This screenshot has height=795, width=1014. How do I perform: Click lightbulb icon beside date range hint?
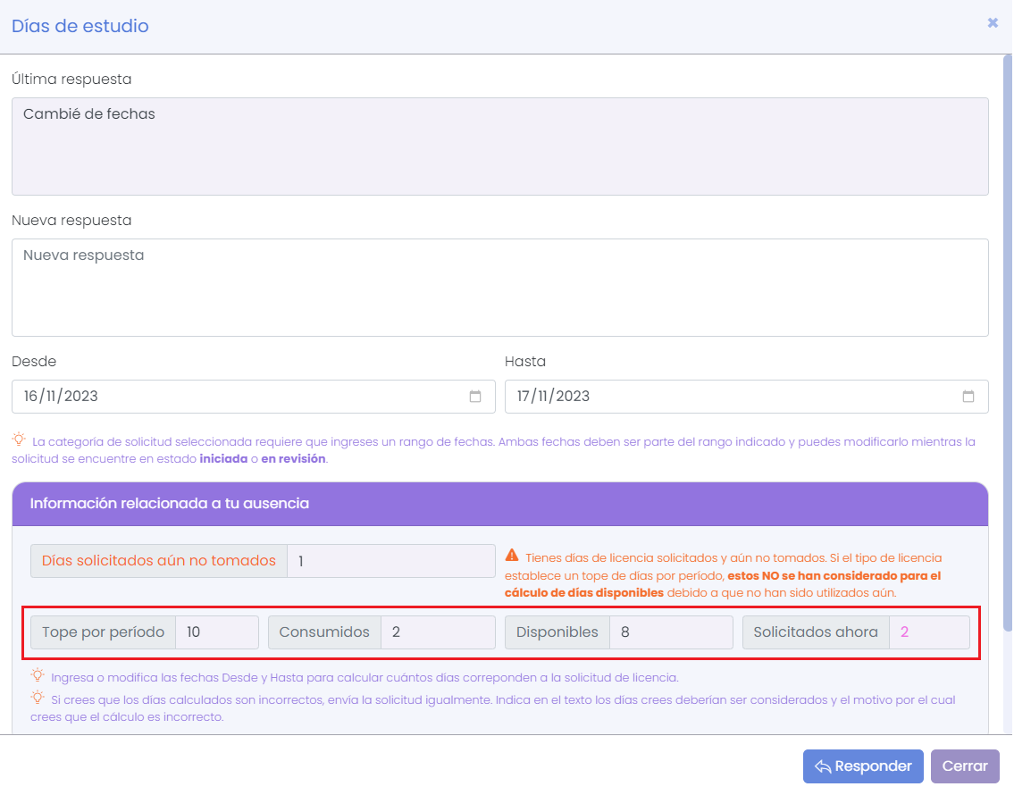point(19,439)
